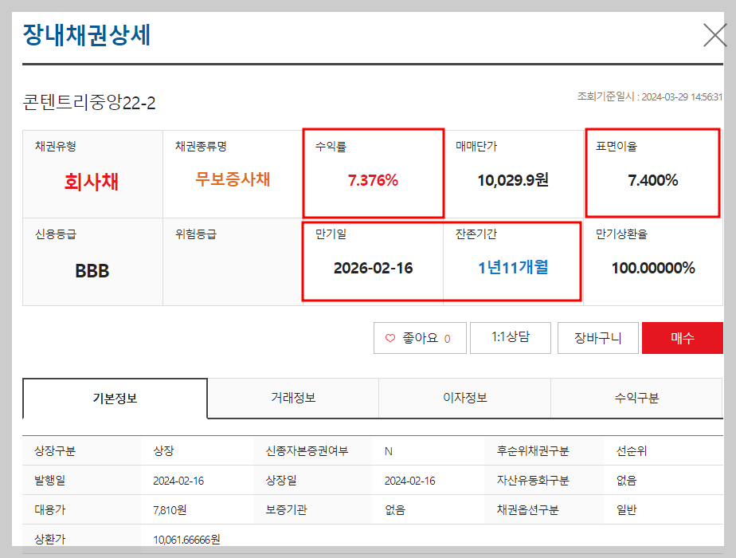Screen dimensions: 736x558
Task: Click the 선순위 value
Action: coord(632,451)
